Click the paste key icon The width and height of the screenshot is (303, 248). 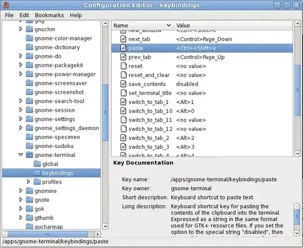123,48
